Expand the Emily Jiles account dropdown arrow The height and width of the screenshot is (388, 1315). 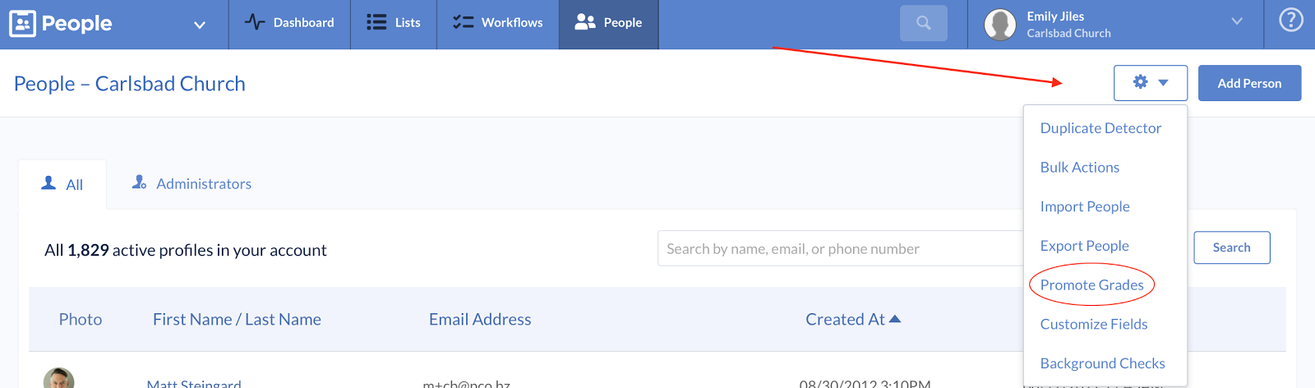[x=1236, y=21]
